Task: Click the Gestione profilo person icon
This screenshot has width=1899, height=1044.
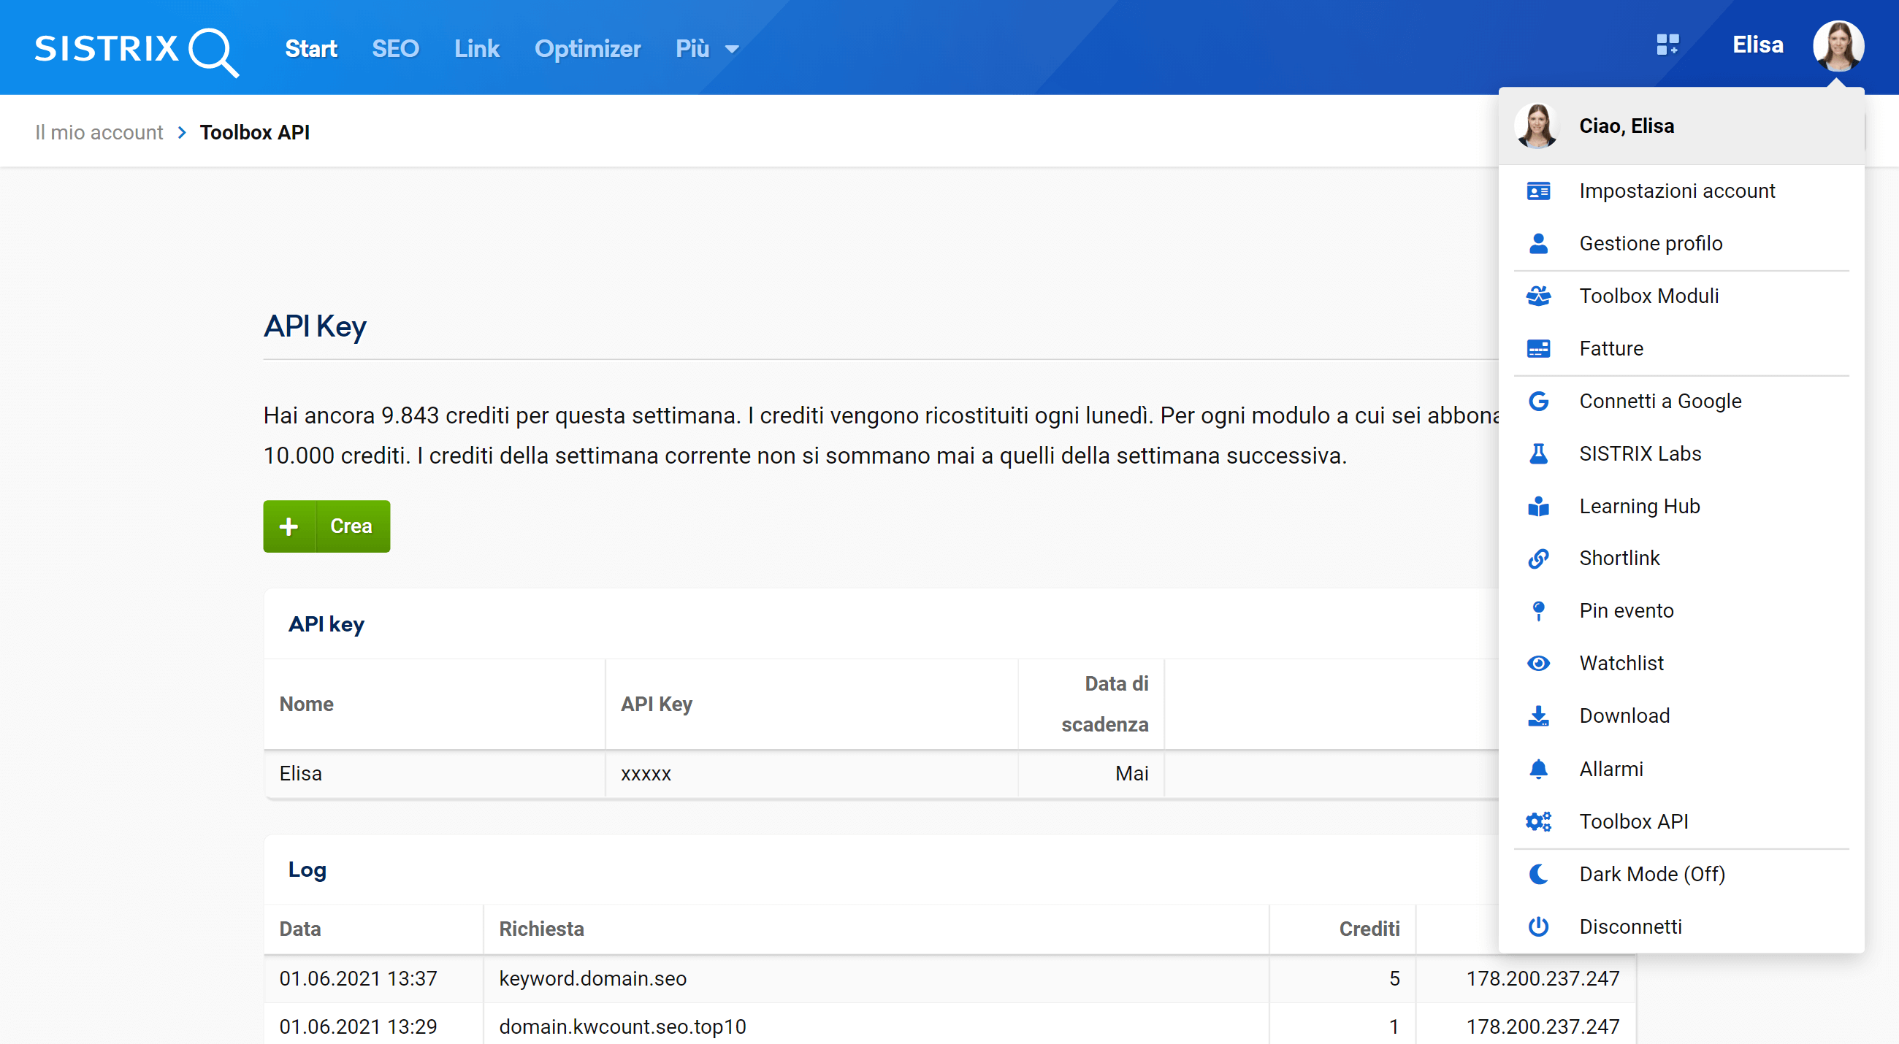Action: pyautogui.click(x=1537, y=244)
